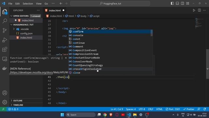Screen dimensions: 209x118
Task: Choose the continue suggestion
Action: click(x=110, y=43)
